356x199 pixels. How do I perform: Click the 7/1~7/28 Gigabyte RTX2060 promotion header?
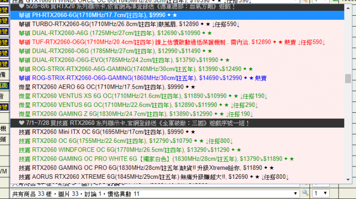click(177, 123)
